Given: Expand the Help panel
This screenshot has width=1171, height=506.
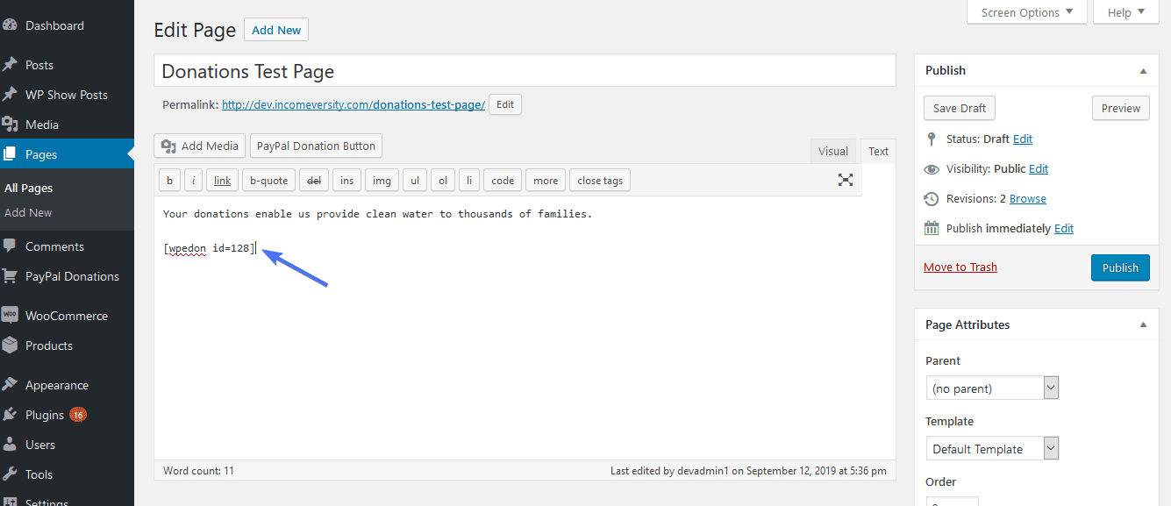Looking at the screenshot, I should [1126, 12].
